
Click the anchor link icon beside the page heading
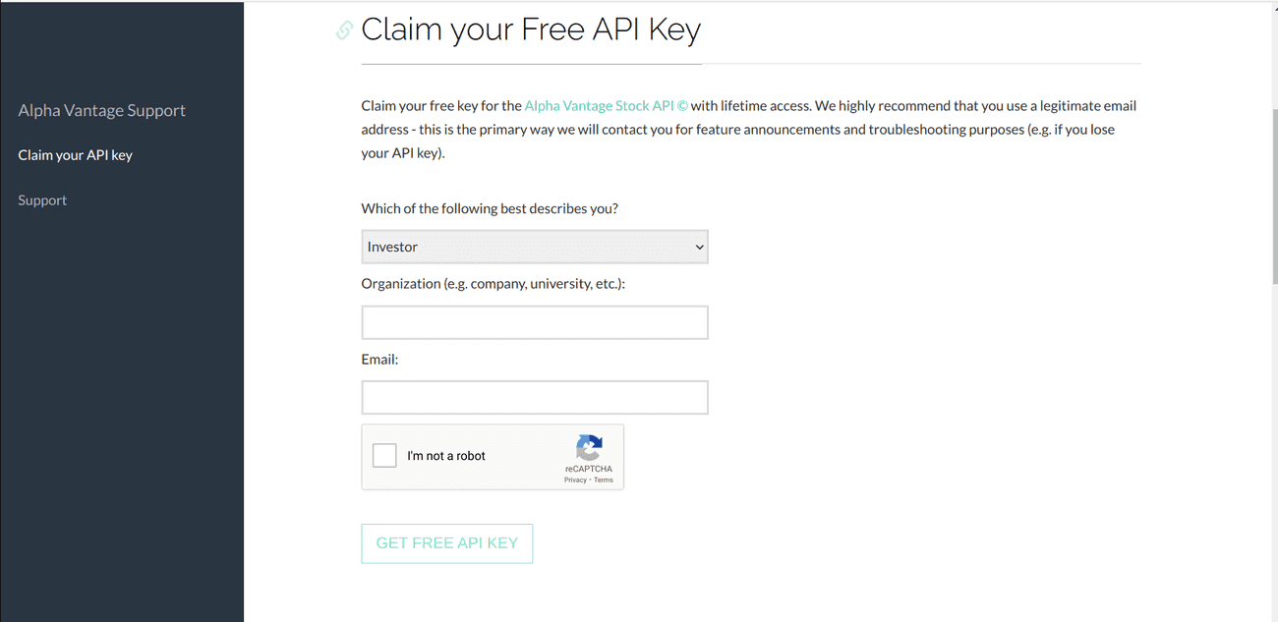coord(342,30)
